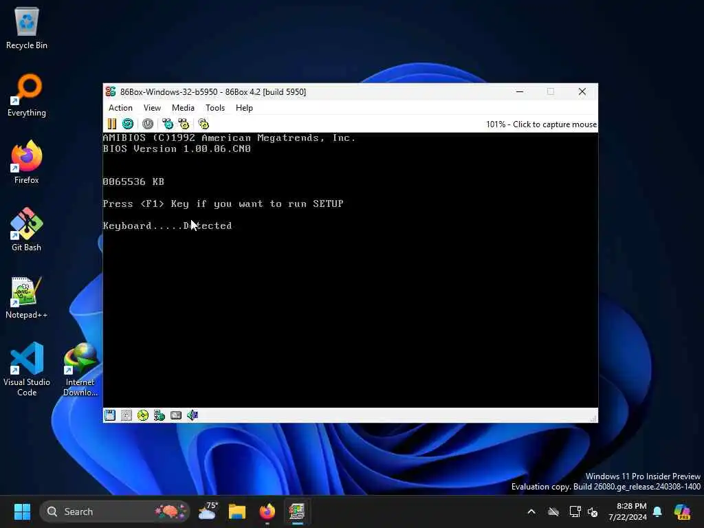Select the Git Bash desktop shortcut

tap(27, 230)
